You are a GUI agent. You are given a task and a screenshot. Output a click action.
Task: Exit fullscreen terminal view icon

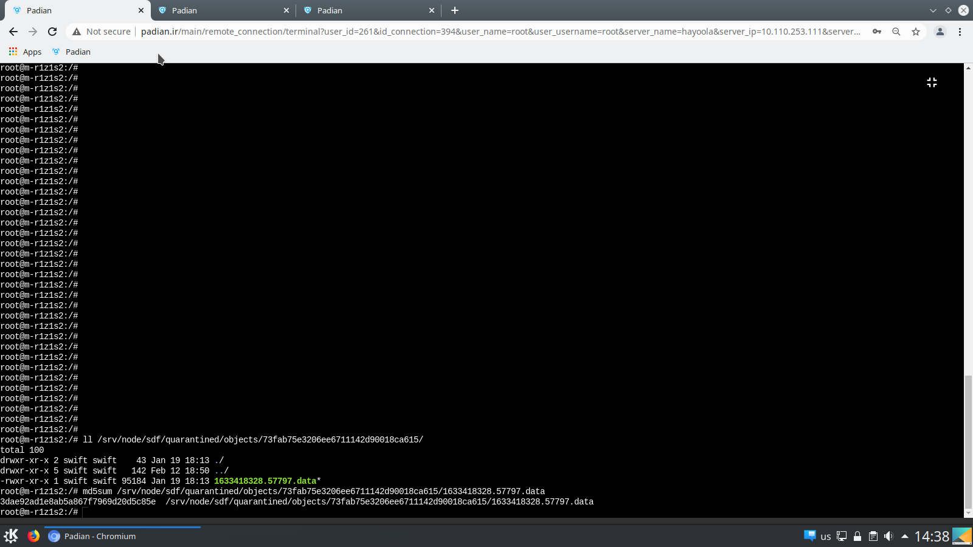(x=932, y=82)
